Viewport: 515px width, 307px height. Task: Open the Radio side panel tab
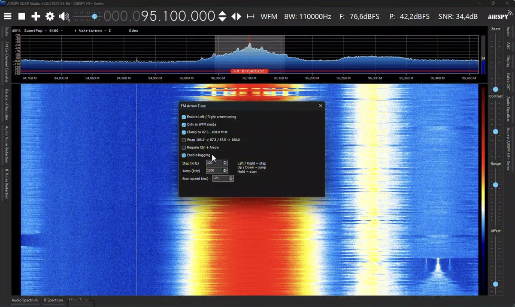tap(6, 32)
